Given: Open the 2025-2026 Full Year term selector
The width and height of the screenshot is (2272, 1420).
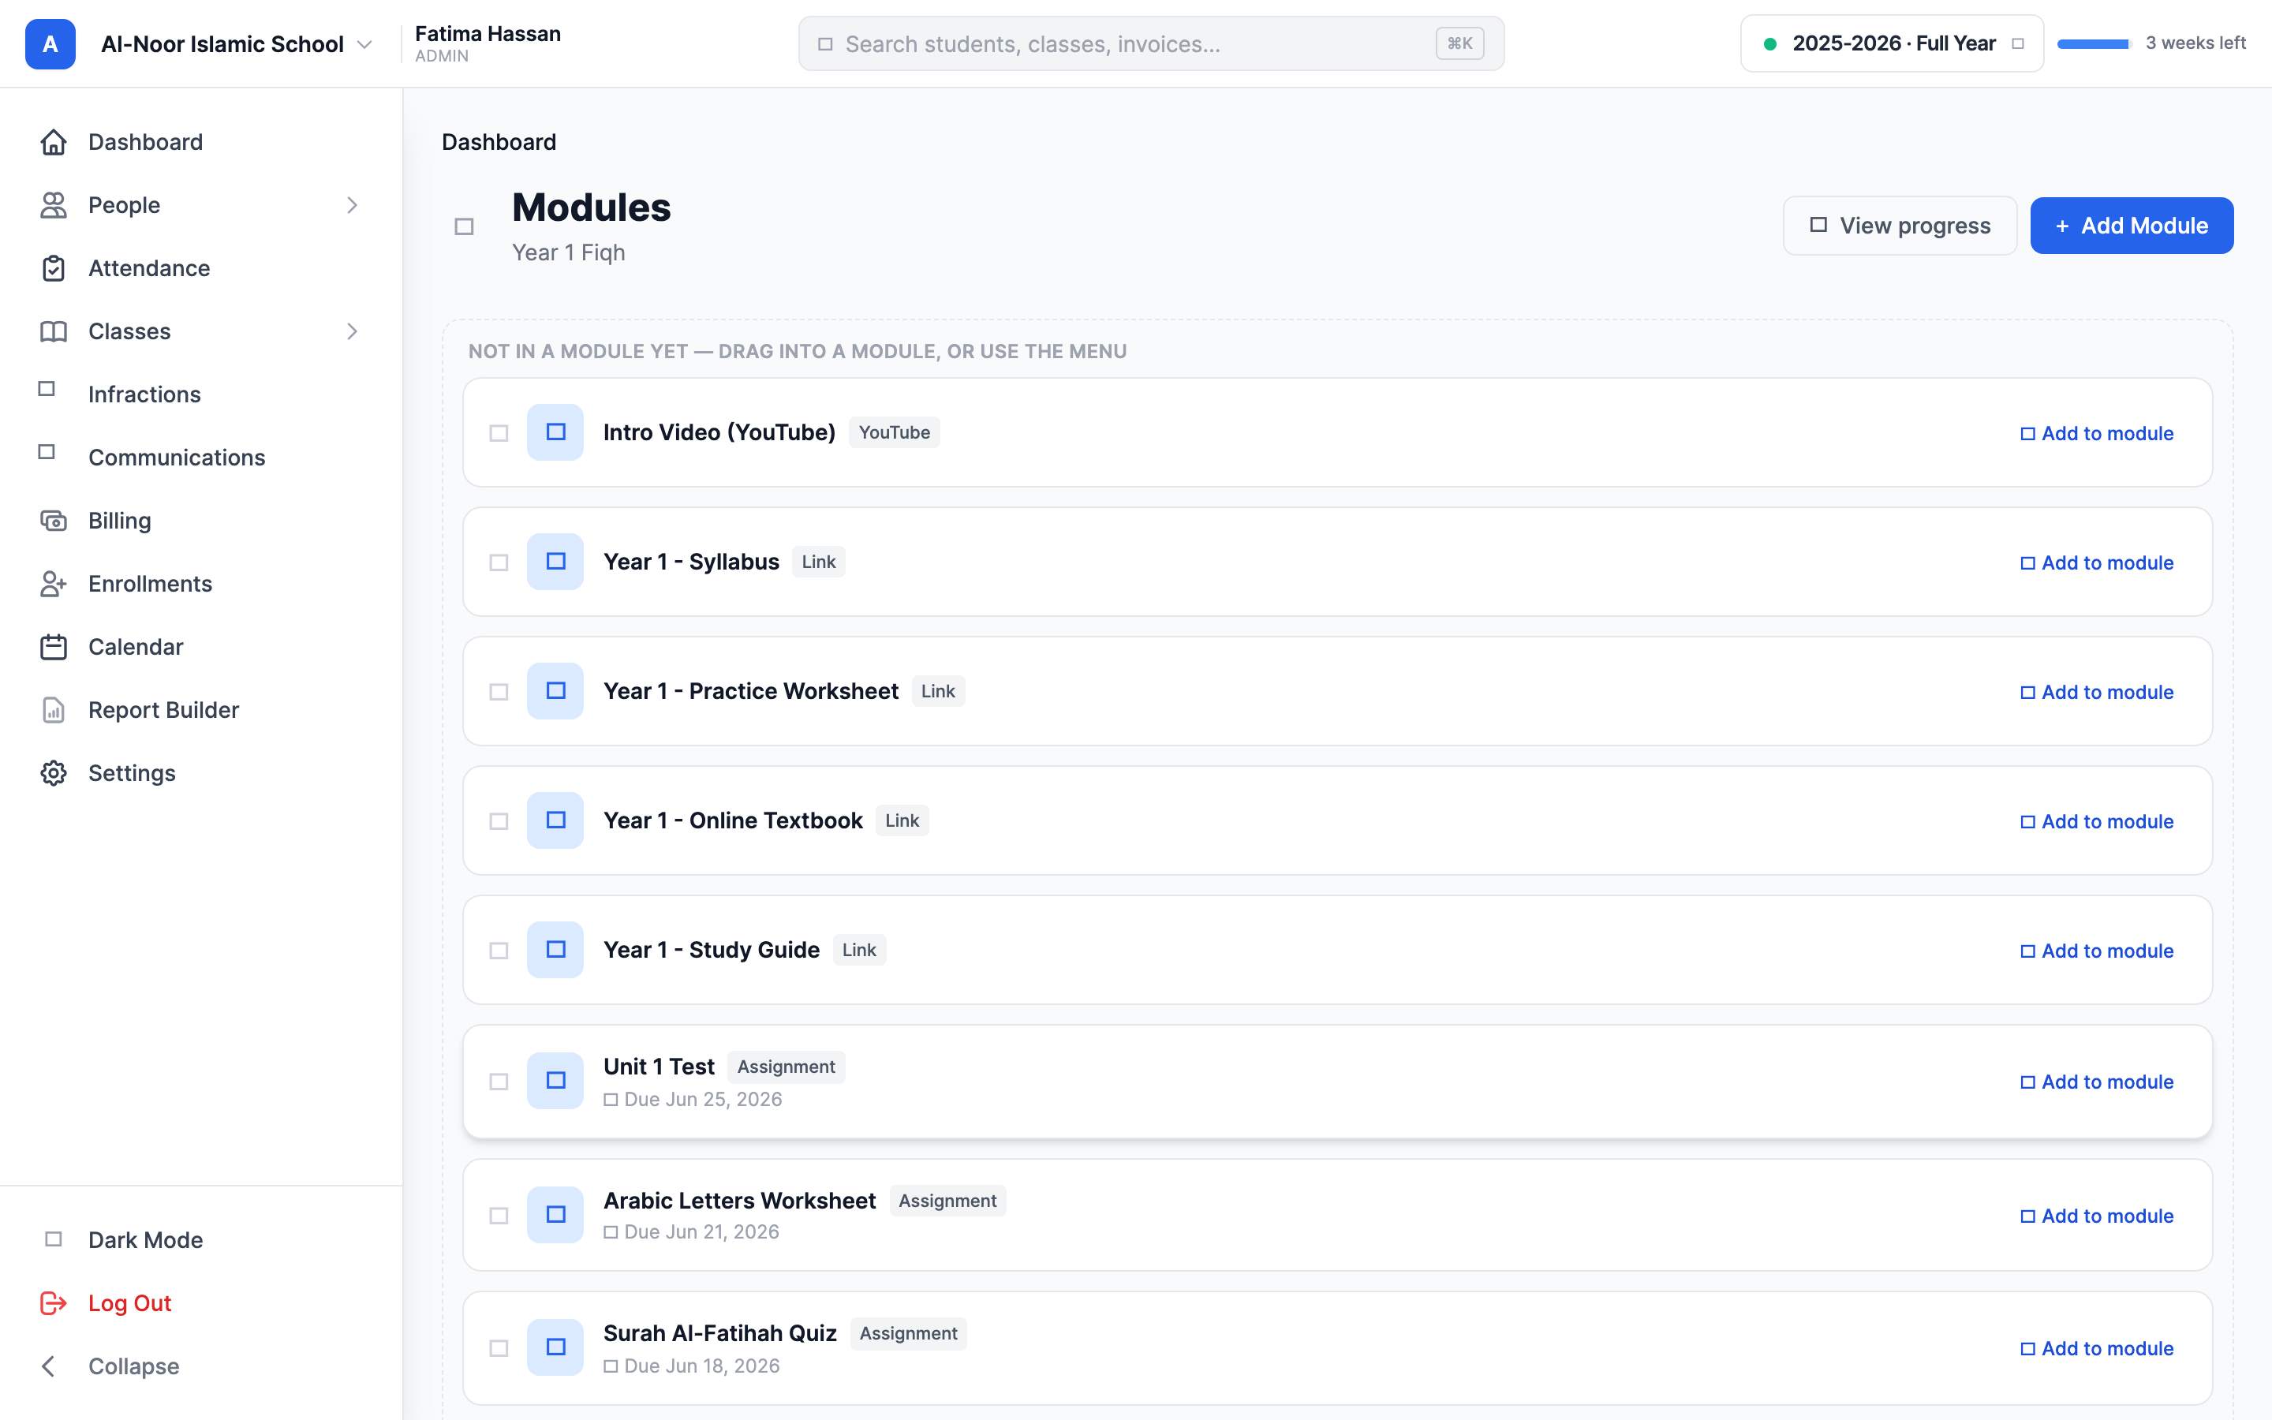Looking at the screenshot, I should 1892,43.
